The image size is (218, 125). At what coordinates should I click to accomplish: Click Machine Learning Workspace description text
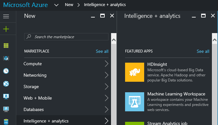178,105
